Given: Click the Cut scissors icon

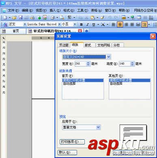Looking at the screenshot, I should pos(86,18).
